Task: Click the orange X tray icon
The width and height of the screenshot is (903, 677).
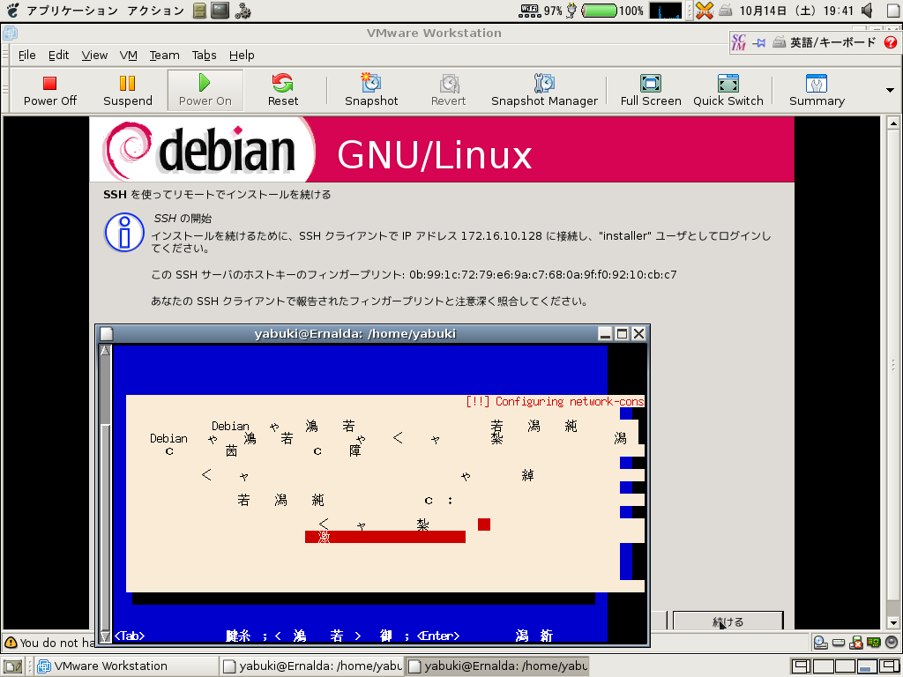Action: coord(705,11)
